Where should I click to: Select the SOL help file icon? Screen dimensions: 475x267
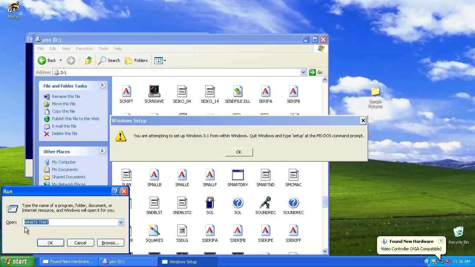[237, 202]
